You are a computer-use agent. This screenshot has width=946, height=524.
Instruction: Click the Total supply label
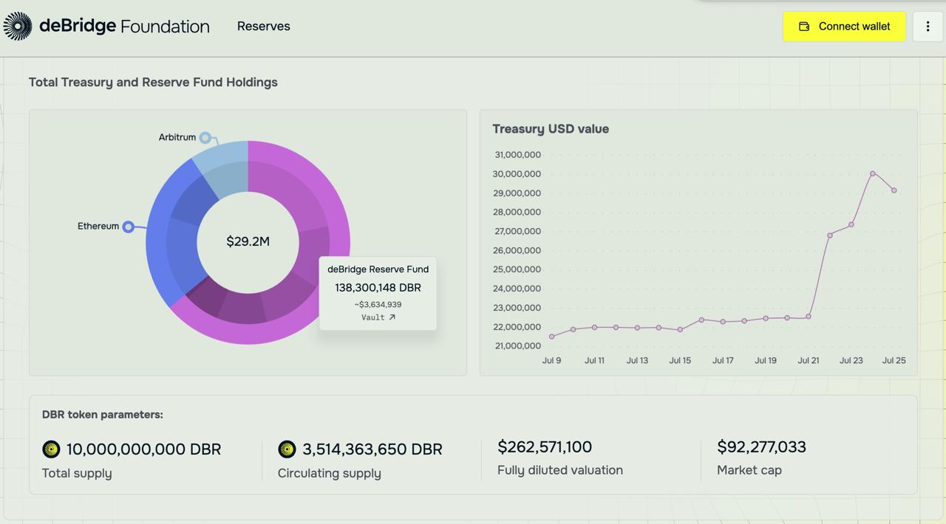pyautogui.click(x=77, y=473)
